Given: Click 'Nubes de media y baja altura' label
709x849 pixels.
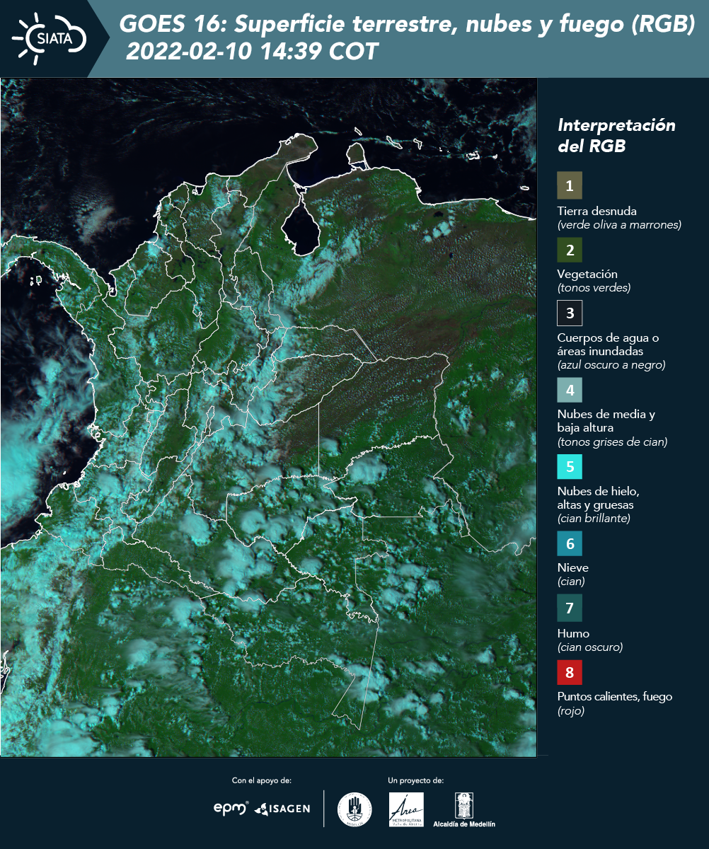Looking at the screenshot, I should pos(606,421).
